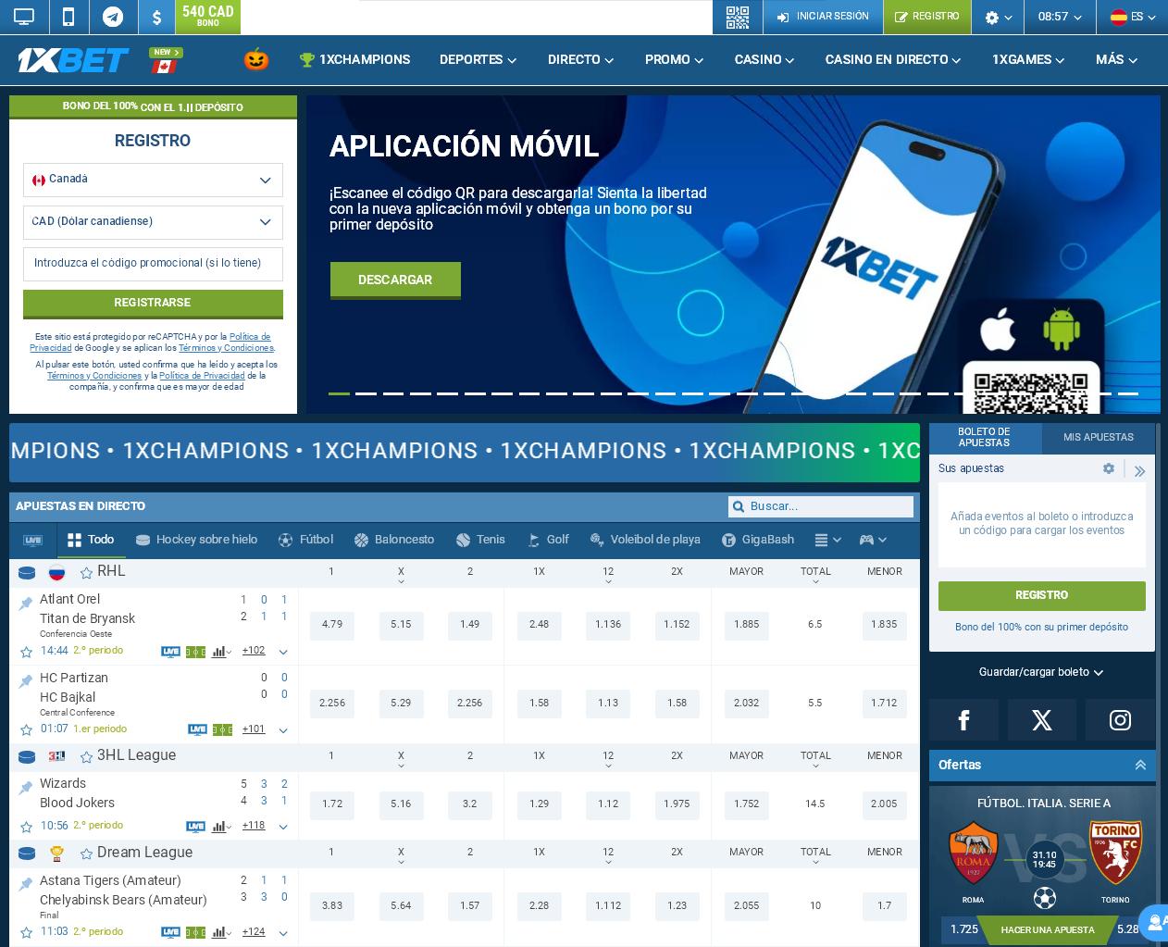Viewport: 1168px width, 947px height.
Task: Click INICIAR SESIÓN button
Action: tap(823, 17)
